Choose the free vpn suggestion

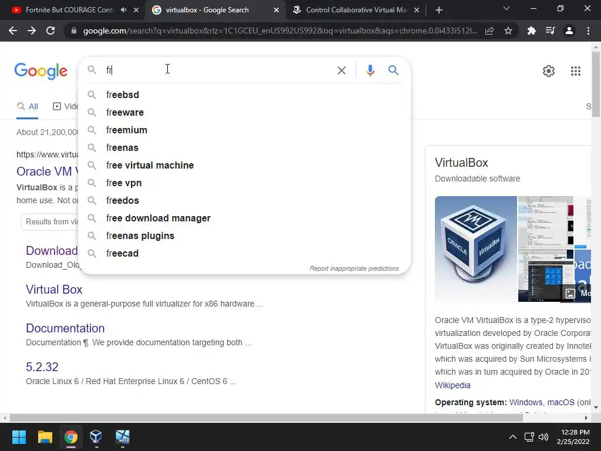pos(244,183)
